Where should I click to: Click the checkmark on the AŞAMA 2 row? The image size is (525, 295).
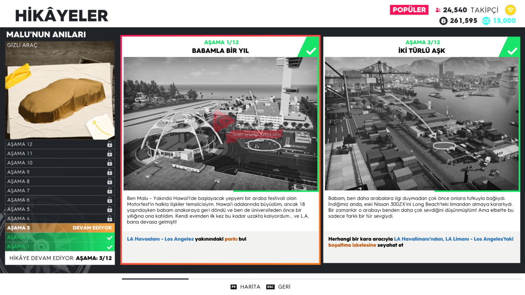(110, 238)
